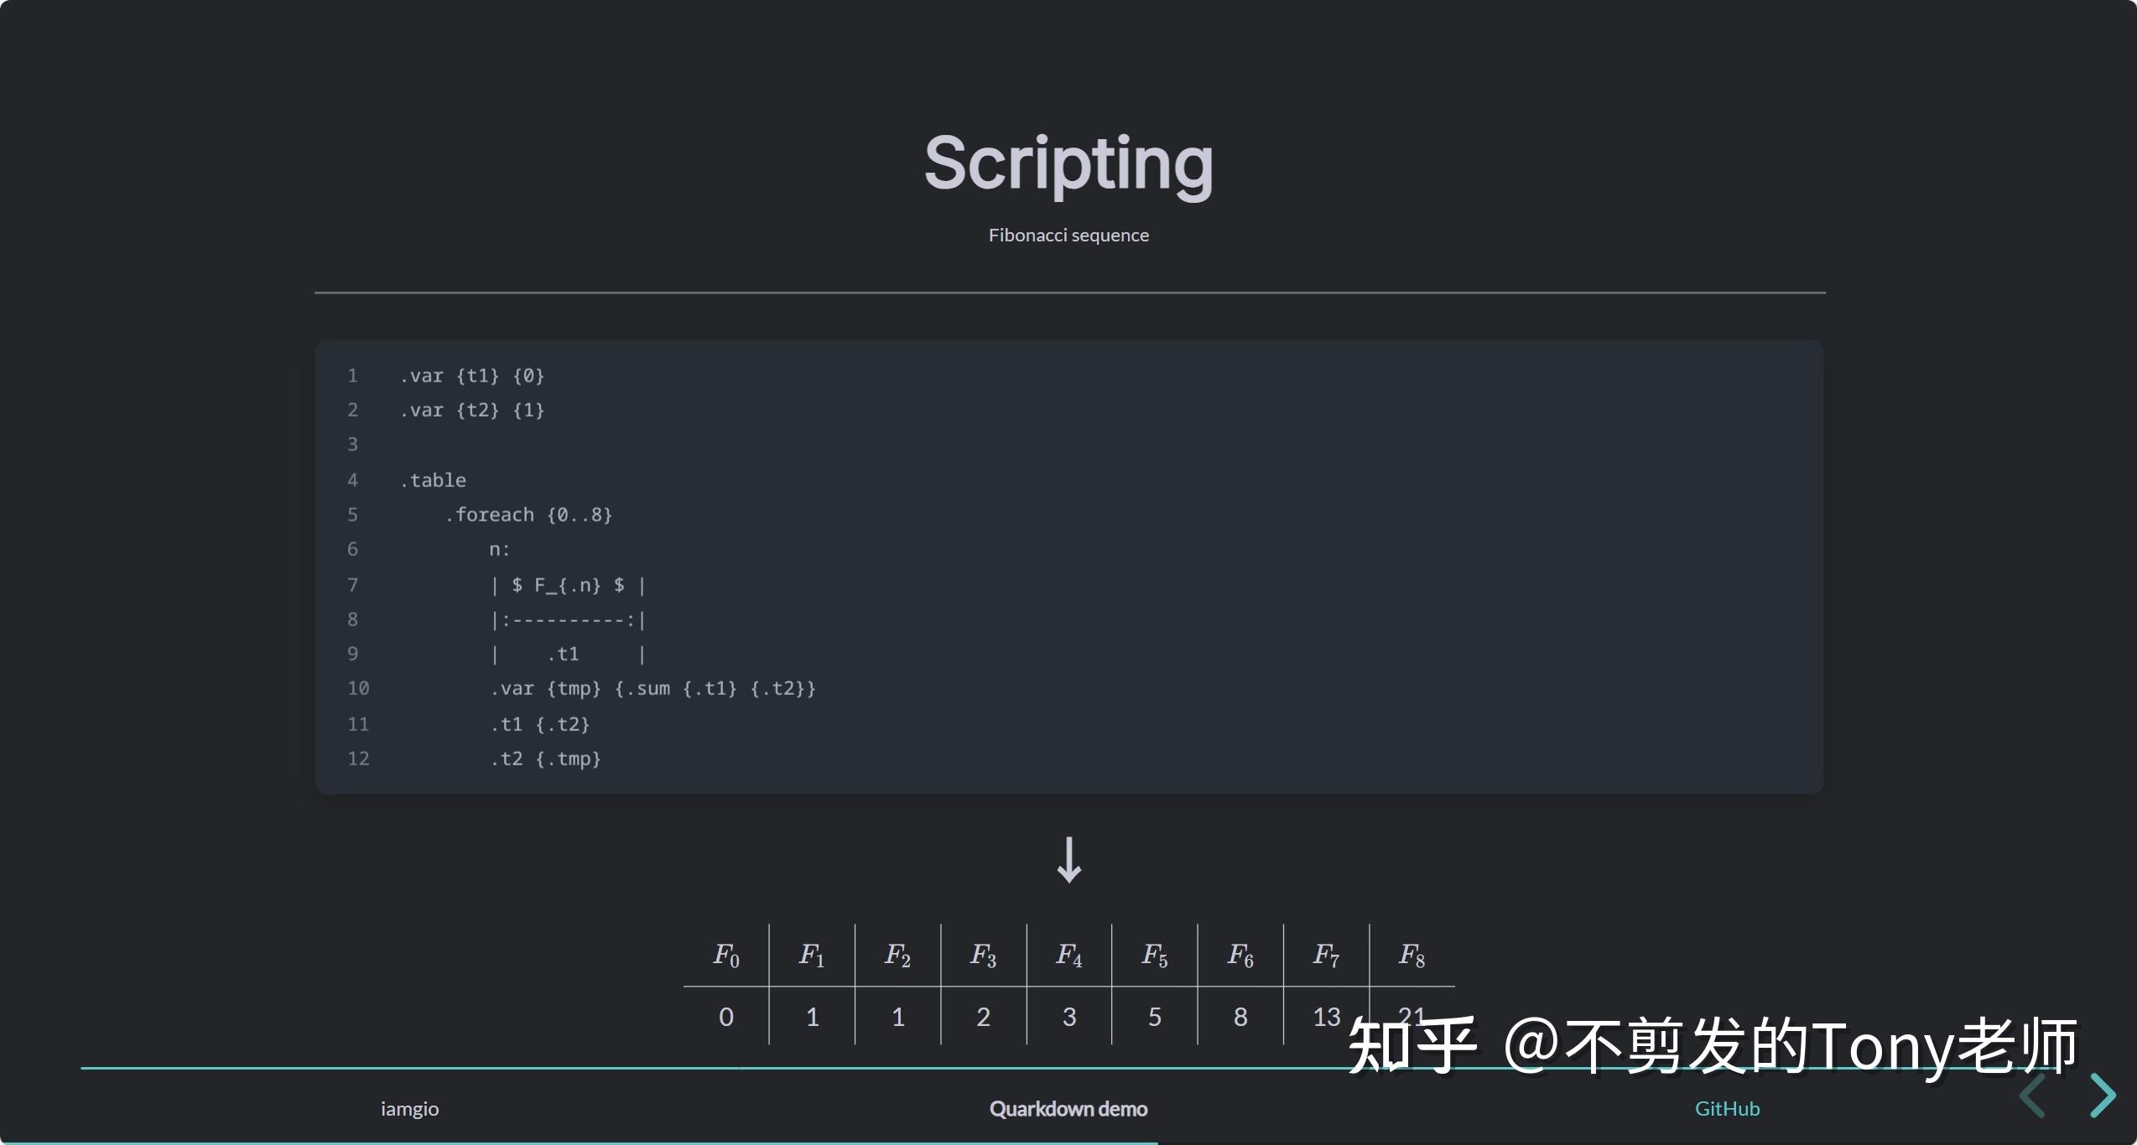Click the .var {t1} {0} declaration

pyautogui.click(x=472, y=376)
